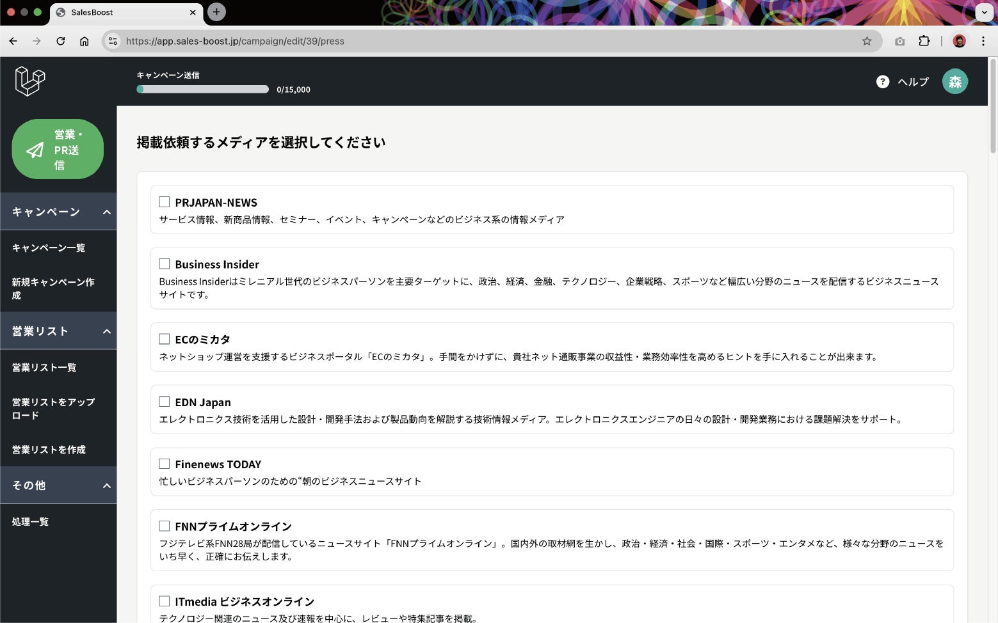This screenshot has height=623, width=998.
Task: Open キャンペーン一覧 in the sidebar
Action: click(49, 248)
